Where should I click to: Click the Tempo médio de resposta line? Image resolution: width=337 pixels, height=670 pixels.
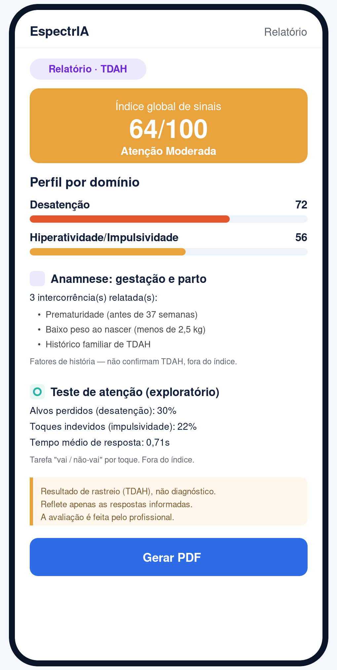coord(100,442)
